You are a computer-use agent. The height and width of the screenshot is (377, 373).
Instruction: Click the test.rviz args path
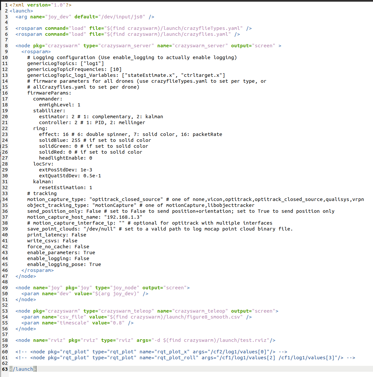[x=210, y=341]
